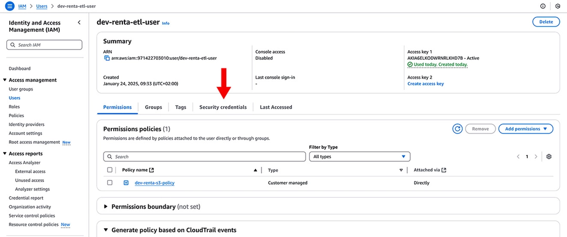Image resolution: width=567 pixels, height=237 pixels.
Task: Click IAM in the breadcrumb
Action: 22,6
